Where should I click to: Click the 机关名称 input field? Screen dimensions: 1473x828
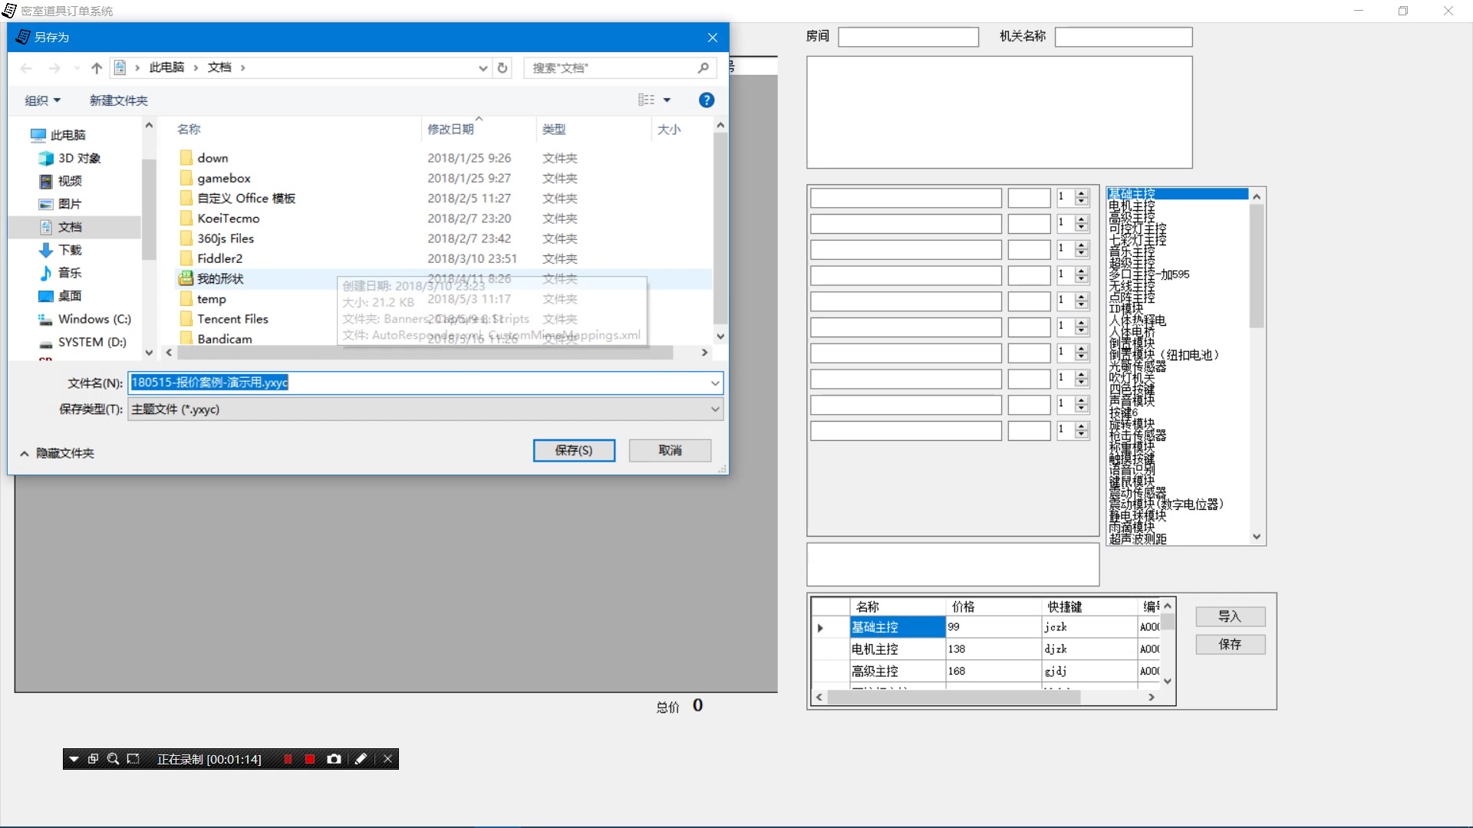1123,37
